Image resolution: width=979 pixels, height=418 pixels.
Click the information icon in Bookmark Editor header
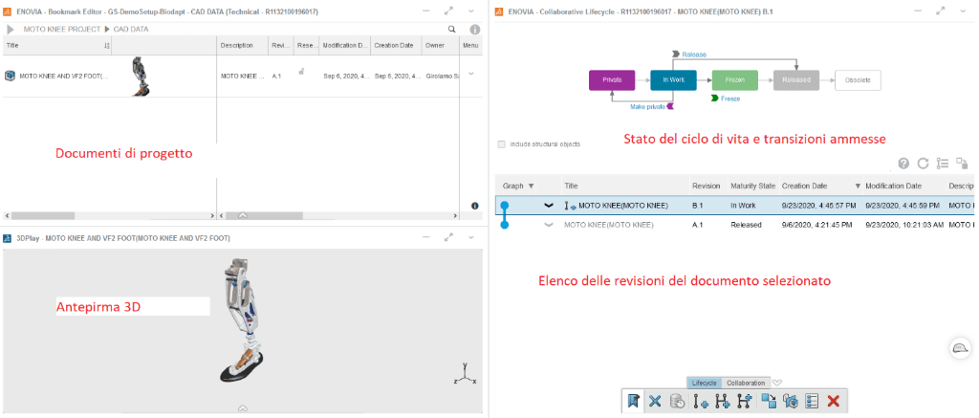coord(474,29)
